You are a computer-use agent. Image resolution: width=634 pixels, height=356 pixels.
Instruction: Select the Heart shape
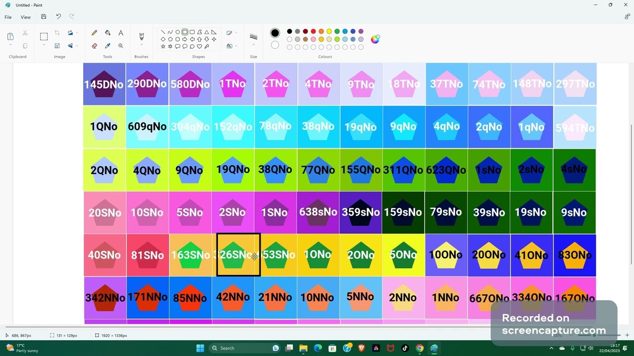click(x=199, y=46)
